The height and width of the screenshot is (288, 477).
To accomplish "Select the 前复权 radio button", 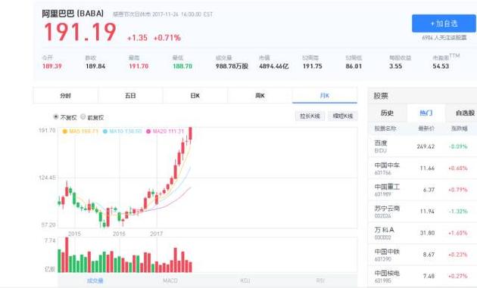I will (83, 116).
